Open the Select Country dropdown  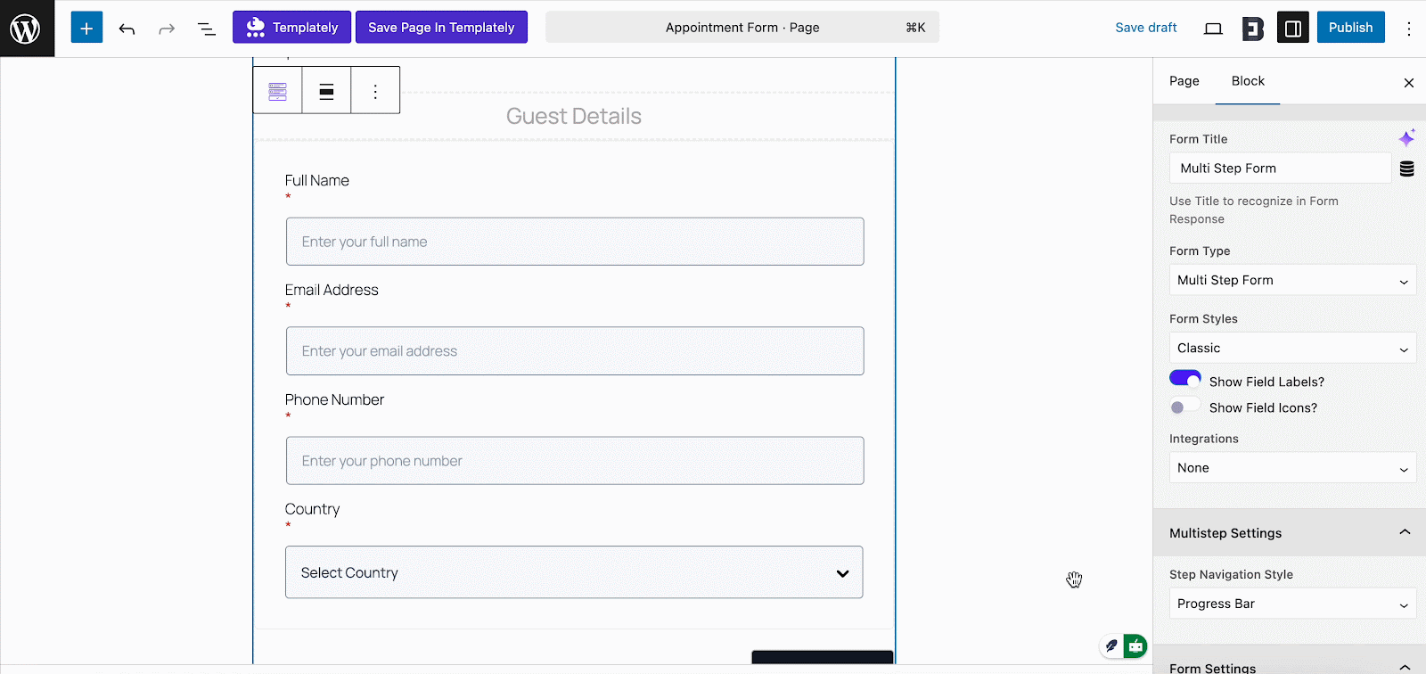click(574, 572)
